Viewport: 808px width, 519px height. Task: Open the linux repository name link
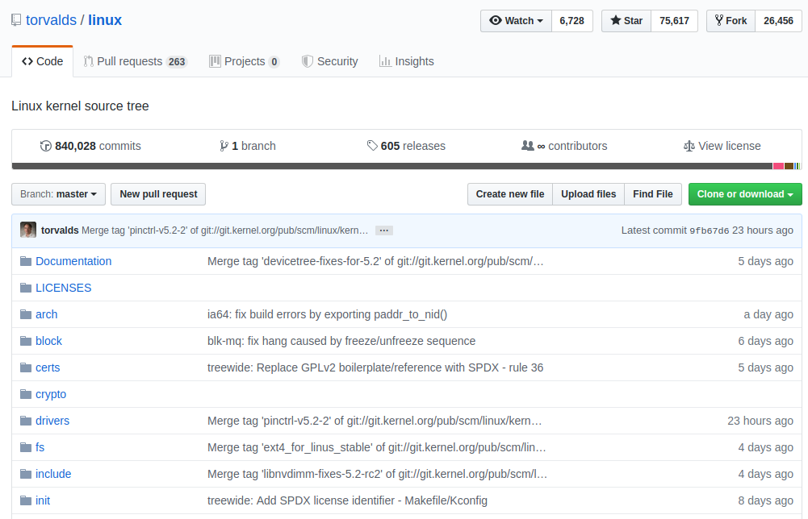tap(105, 20)
